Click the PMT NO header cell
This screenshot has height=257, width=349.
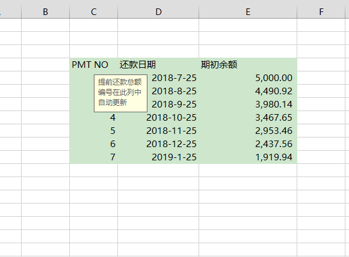click(94, 65)
